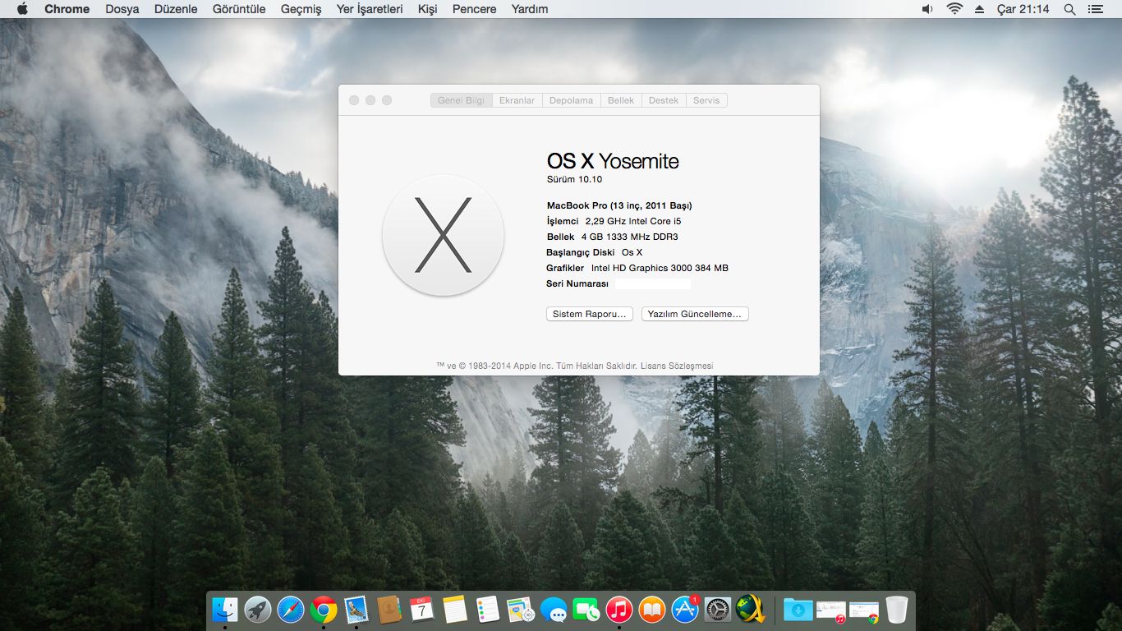Open iTunes red music note icon
Screen dimensions: 1122x631
[619, 610]
